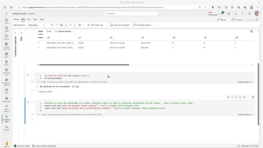Move the cell down with arrow icon
Viewport: 263px width, 148px height.
pos(75,25)
